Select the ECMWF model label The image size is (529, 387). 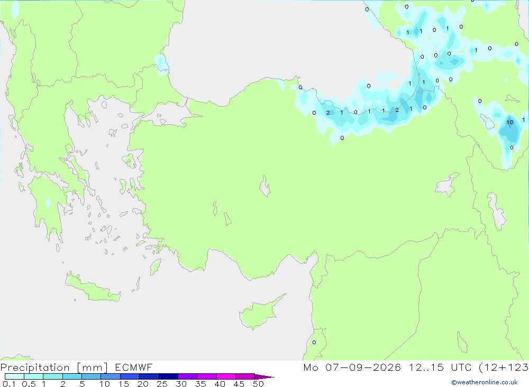tap(134, 367)
